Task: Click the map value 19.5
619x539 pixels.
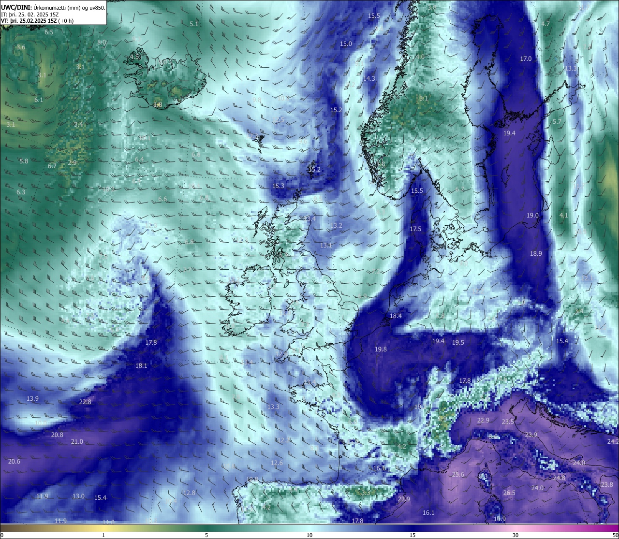Action: click(x=458, y=343)
